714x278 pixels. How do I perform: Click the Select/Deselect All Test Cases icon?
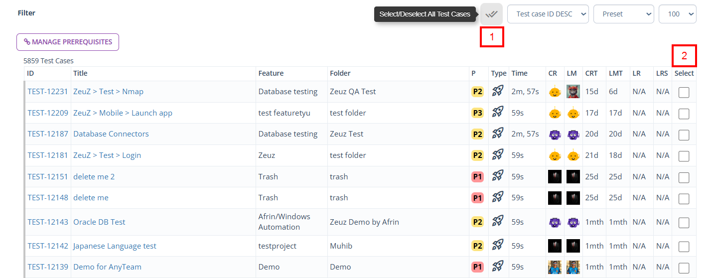pyautogui.click(x=491, y=14)
